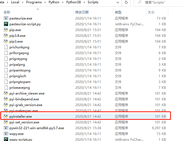Viewport: 183px width, 141px height.
Task: Click the blank file icon of pripalpng
Action: 6,64
